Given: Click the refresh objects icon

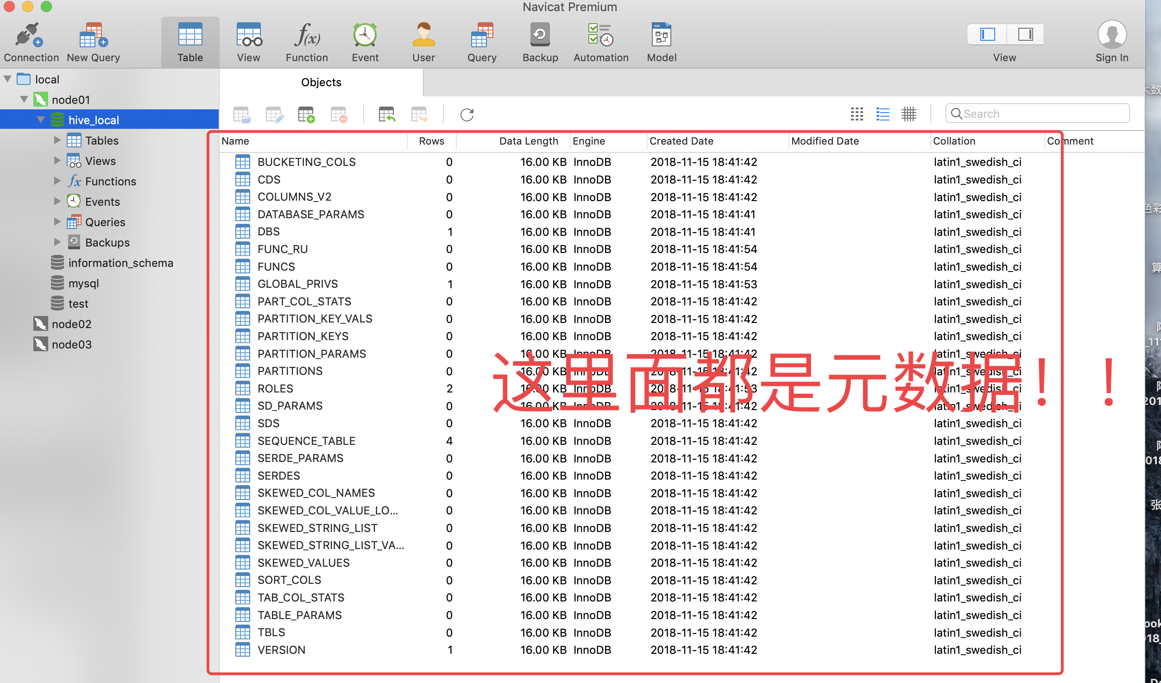Looking at the screenshot, I should click(x=467, y=114).
